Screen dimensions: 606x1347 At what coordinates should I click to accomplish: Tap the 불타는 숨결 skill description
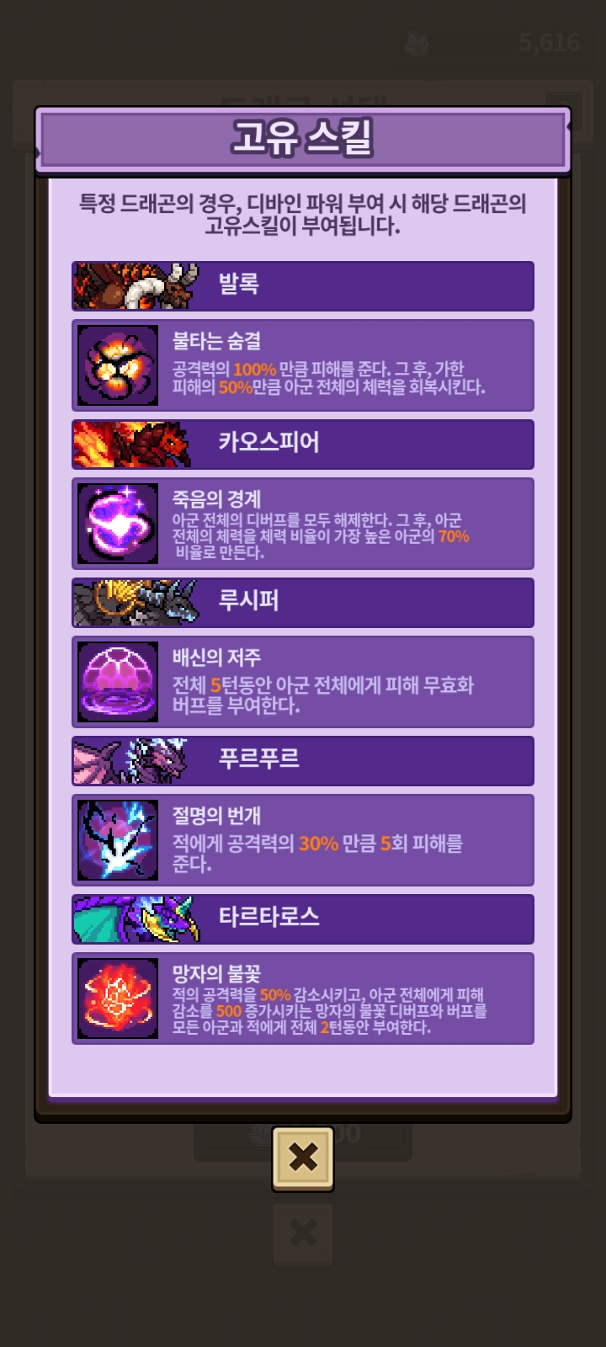pyautogui.click(x=329, y=378)
